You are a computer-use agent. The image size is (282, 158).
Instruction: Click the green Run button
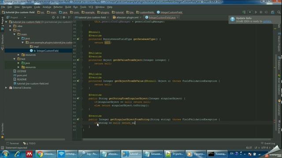coord(256,12)
